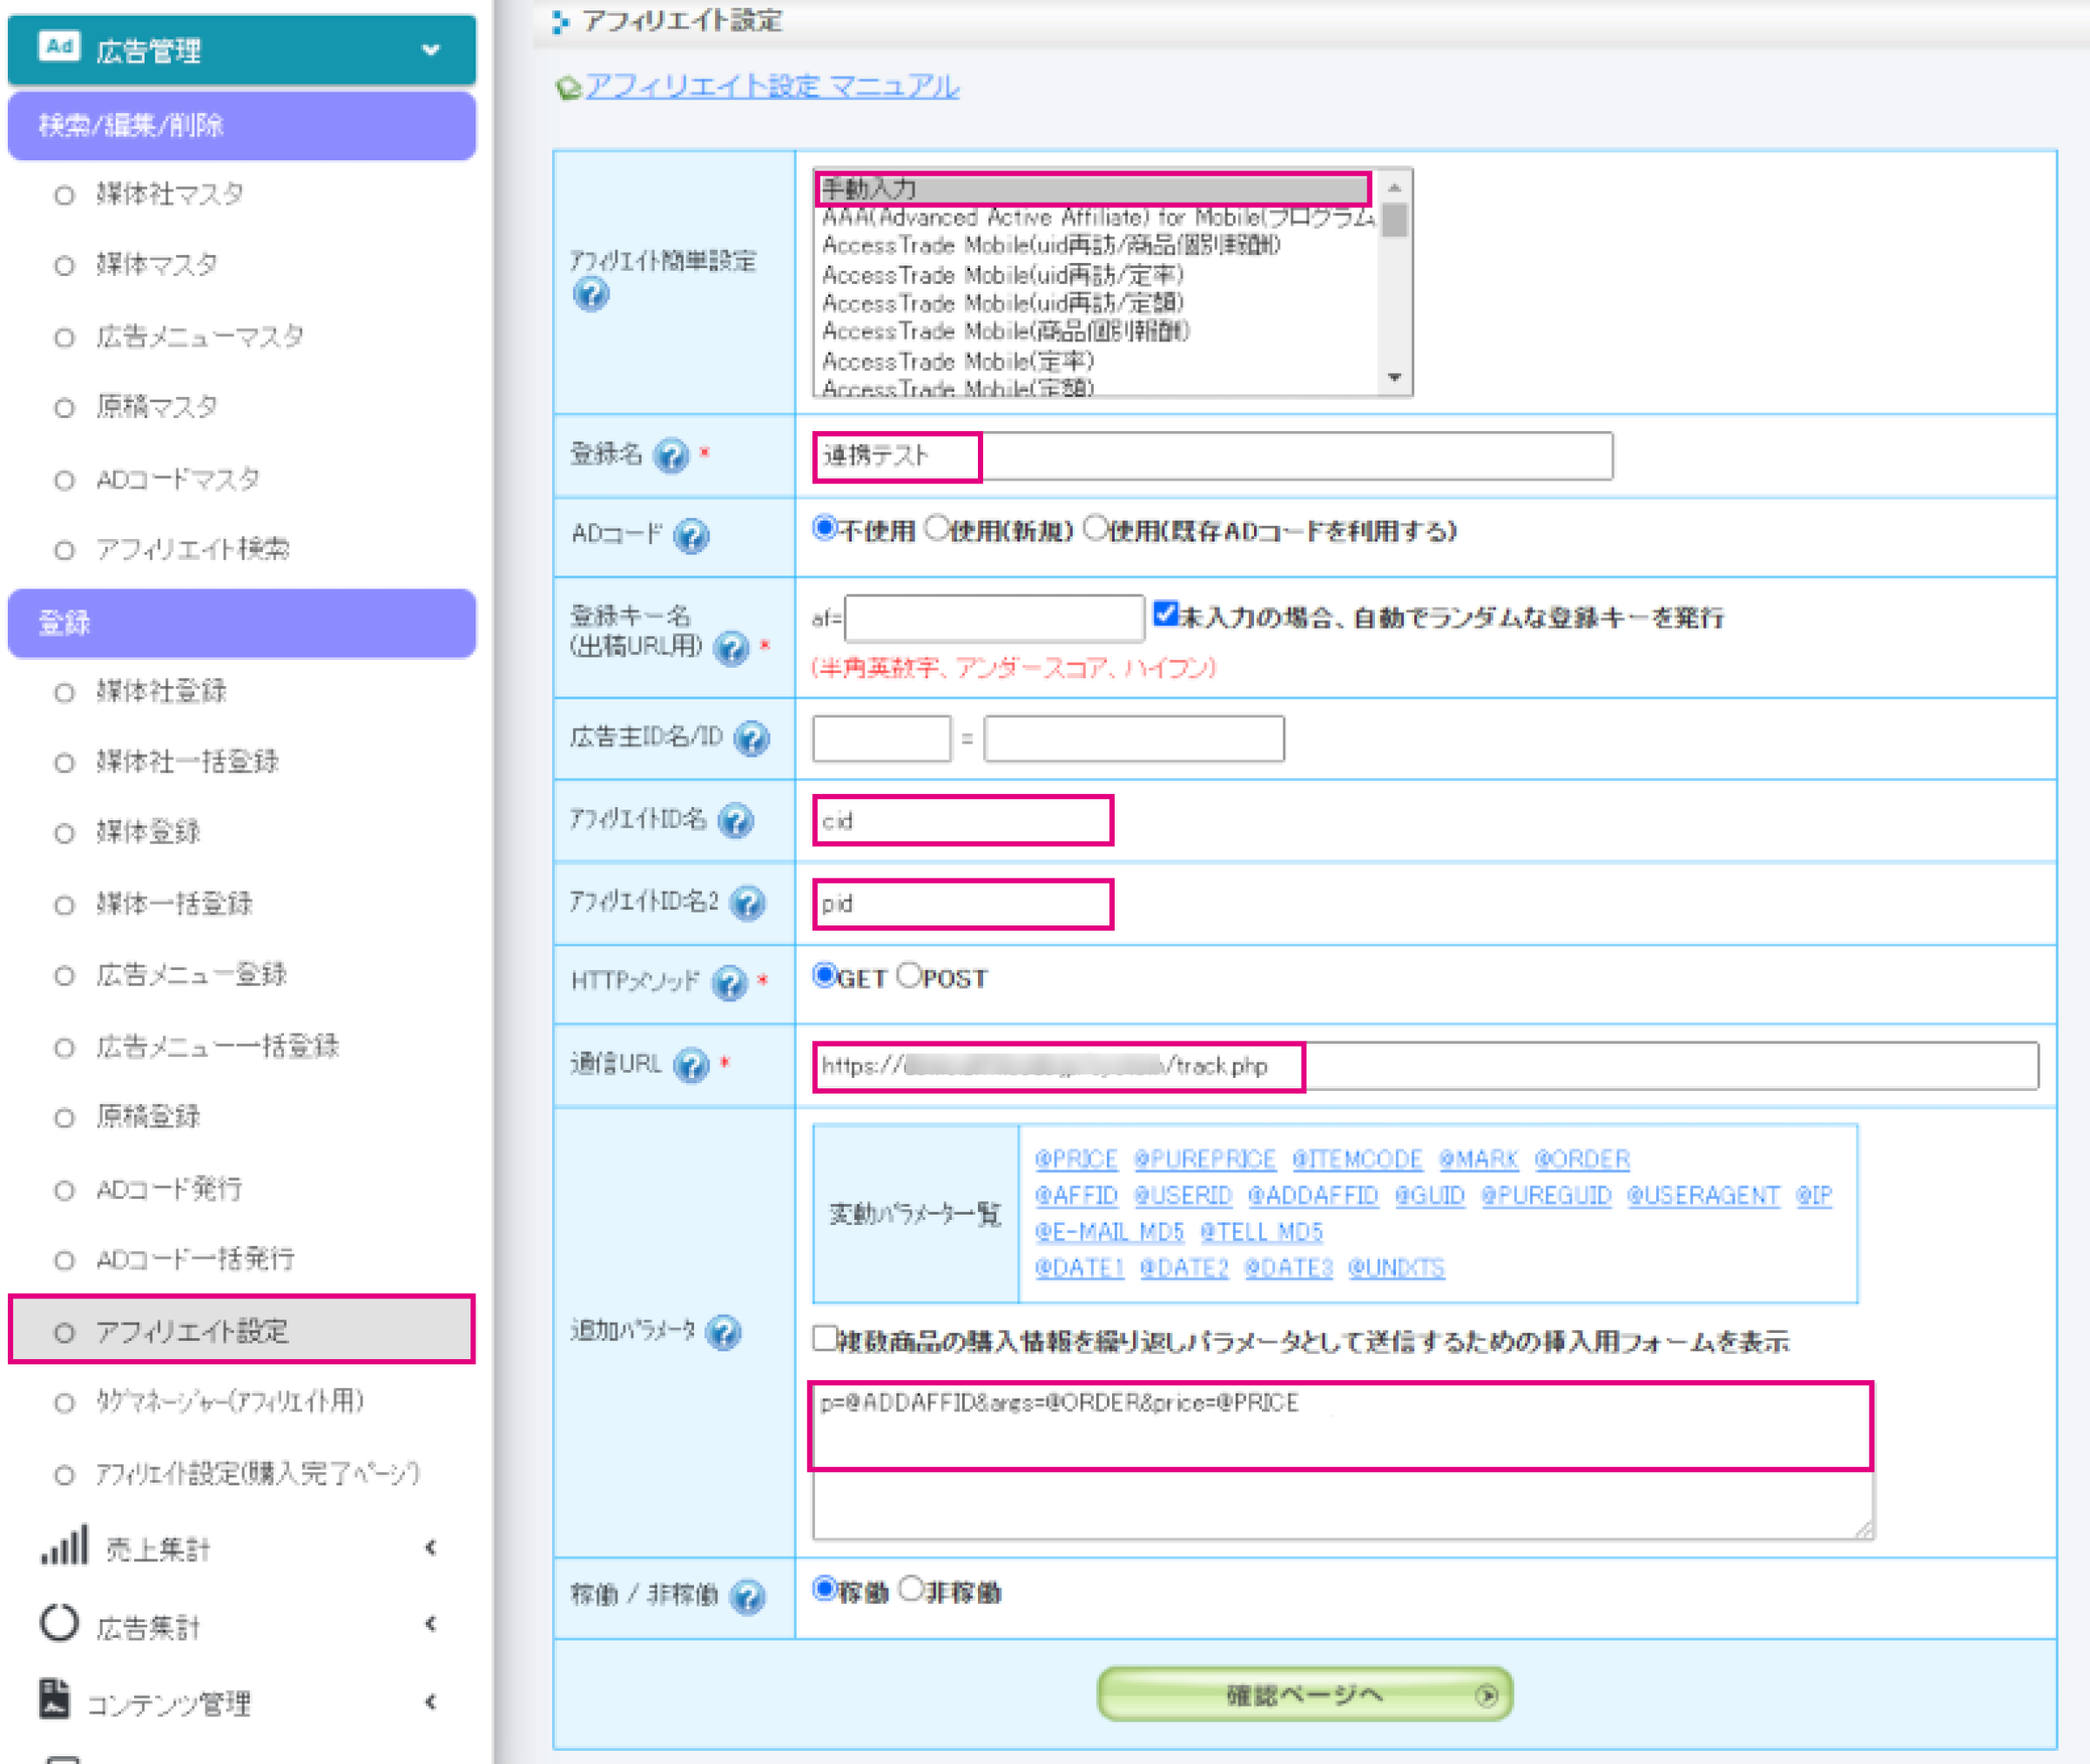Select GET HTTP method radio
2090x1764 pixels.
(824, 975)
